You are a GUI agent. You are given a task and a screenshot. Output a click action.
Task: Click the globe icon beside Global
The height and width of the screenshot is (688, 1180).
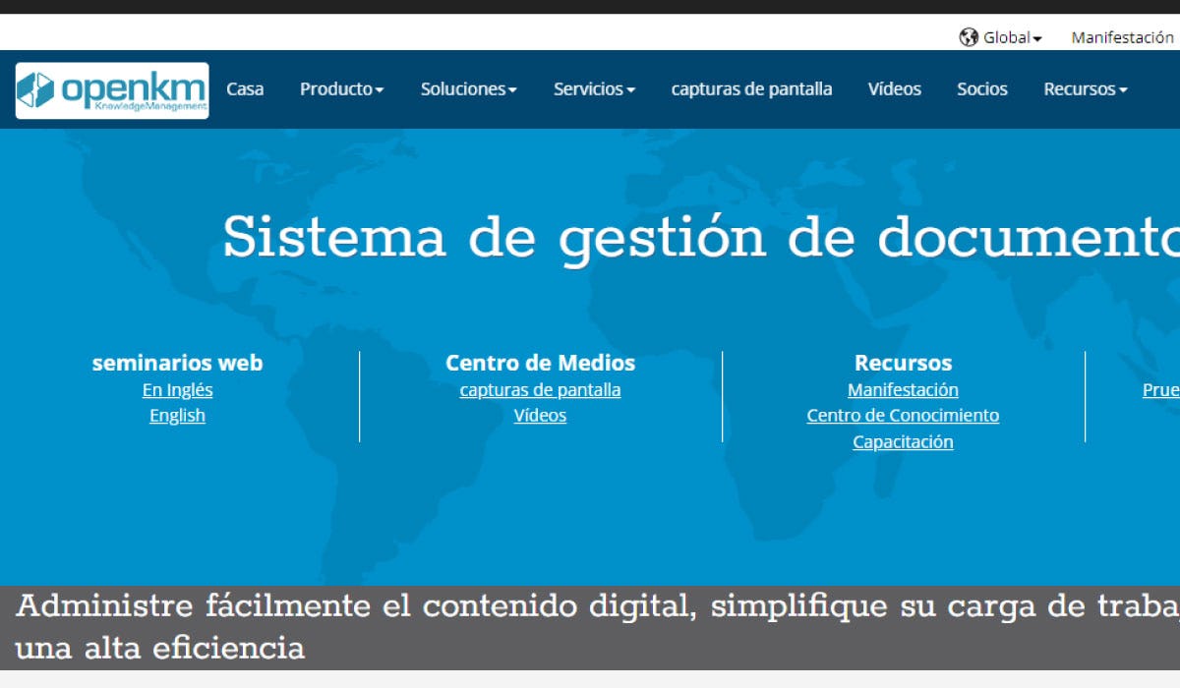click(969, 37)
